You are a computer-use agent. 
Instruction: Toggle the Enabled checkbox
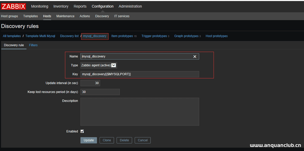coord(82,131)
